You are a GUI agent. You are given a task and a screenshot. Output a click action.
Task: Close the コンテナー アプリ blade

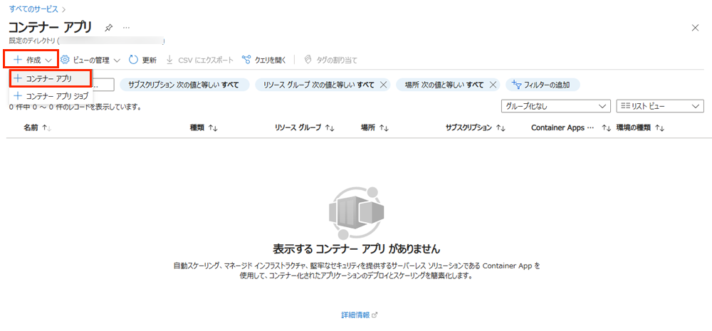[695, 28]
